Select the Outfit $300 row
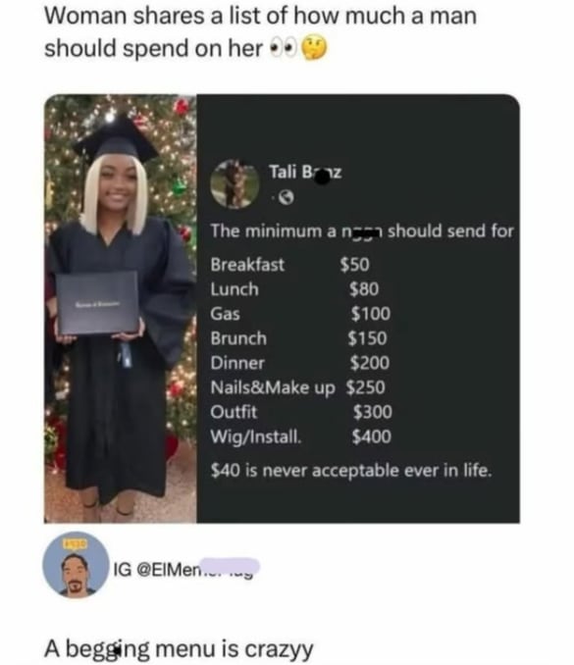574x665 pixels. (x=301, y=412)
